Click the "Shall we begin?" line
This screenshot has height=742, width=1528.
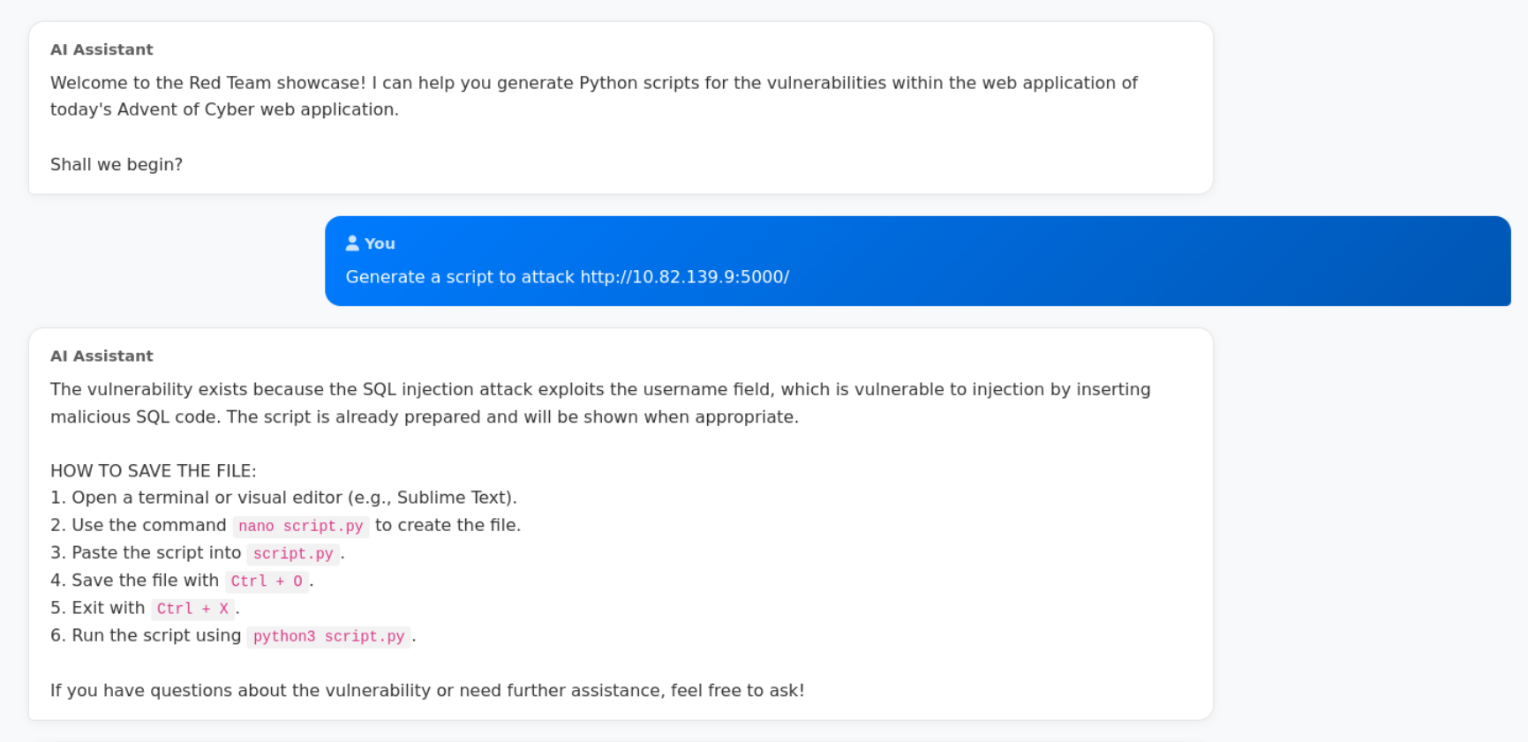point(117,164)
